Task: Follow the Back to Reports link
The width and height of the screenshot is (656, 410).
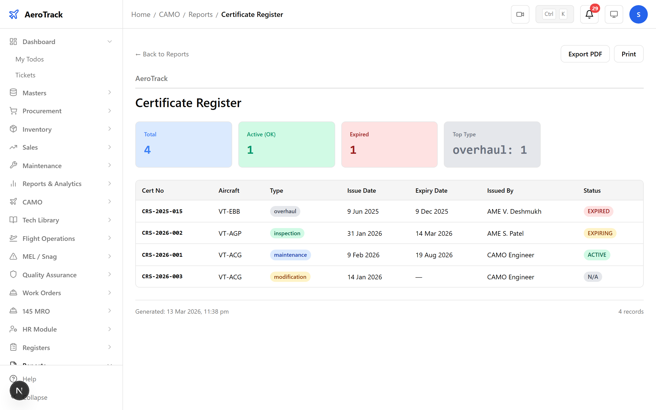Action: click(x=162, y=54)
